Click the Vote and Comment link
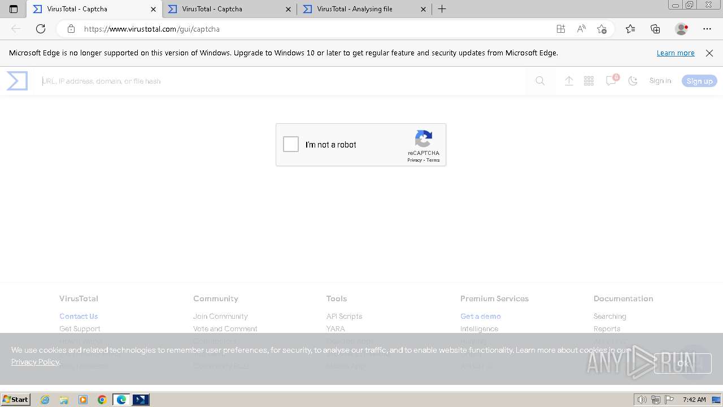This screenshot has height=407, width=723. pyautogui.click(x=225, y=328)
